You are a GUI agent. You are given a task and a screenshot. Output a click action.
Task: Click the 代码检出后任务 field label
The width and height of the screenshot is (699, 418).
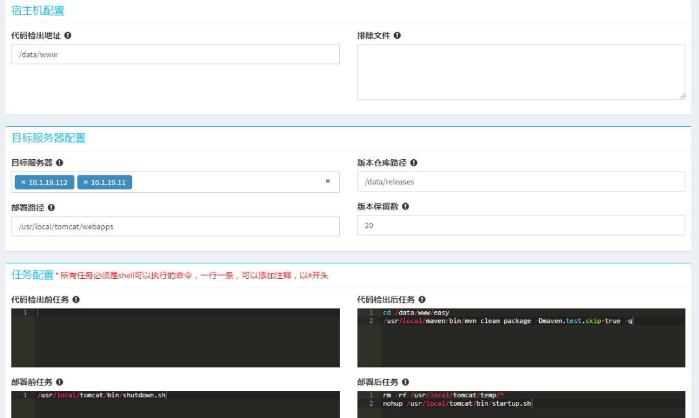[x=386, y=300]
